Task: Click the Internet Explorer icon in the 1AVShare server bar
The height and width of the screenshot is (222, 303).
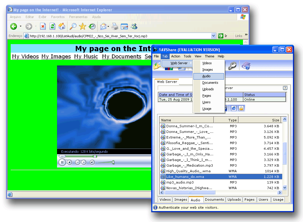Action: (233, 108)
